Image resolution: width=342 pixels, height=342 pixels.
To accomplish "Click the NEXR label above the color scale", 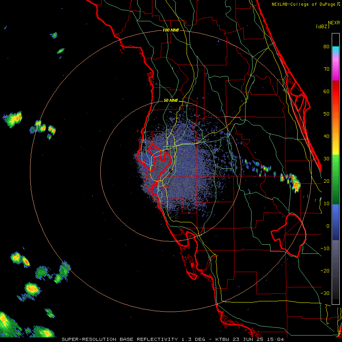I will (334, 23).
